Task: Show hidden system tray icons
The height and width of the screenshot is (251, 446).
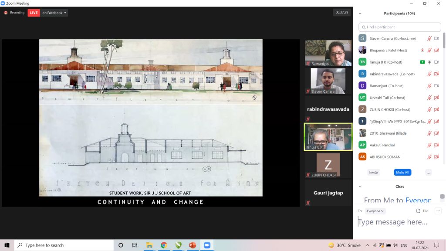Action: pos(368,245)
